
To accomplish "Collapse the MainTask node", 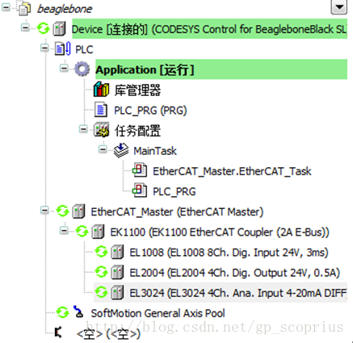I will pyautogui.click(x=103, y=149).
